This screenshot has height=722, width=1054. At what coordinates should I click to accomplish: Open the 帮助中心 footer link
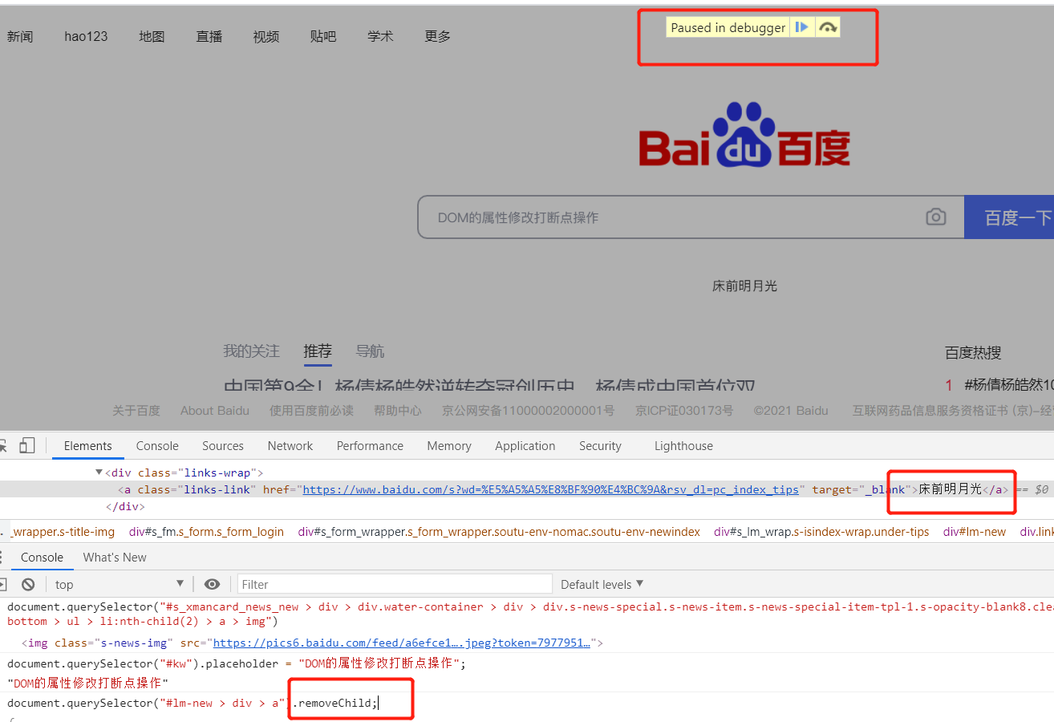coord(398,410)
